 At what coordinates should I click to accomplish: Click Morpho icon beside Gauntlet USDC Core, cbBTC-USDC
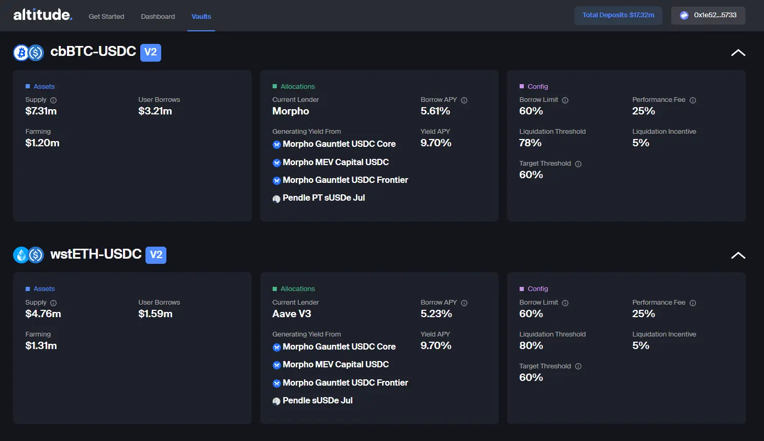point(277,145)
